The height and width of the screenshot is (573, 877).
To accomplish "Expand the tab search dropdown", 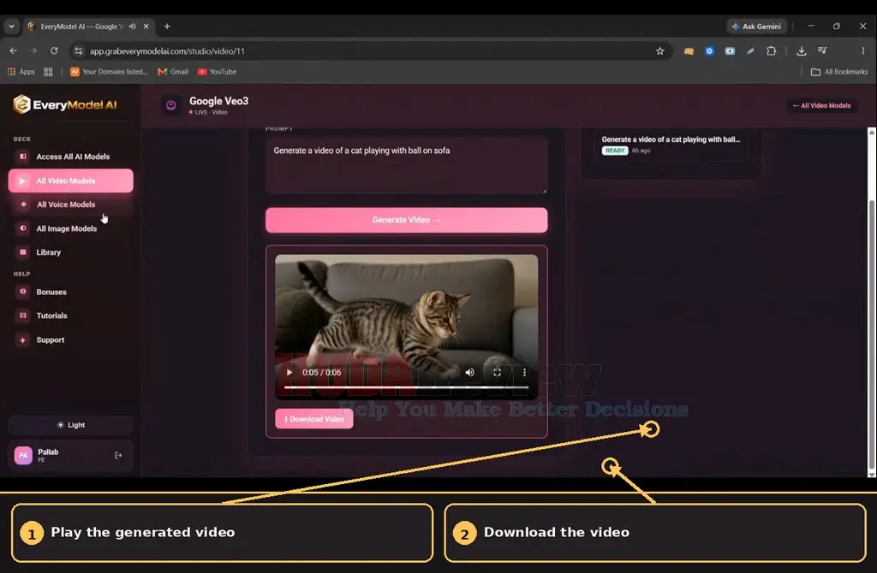I will [x=11, y=27].
